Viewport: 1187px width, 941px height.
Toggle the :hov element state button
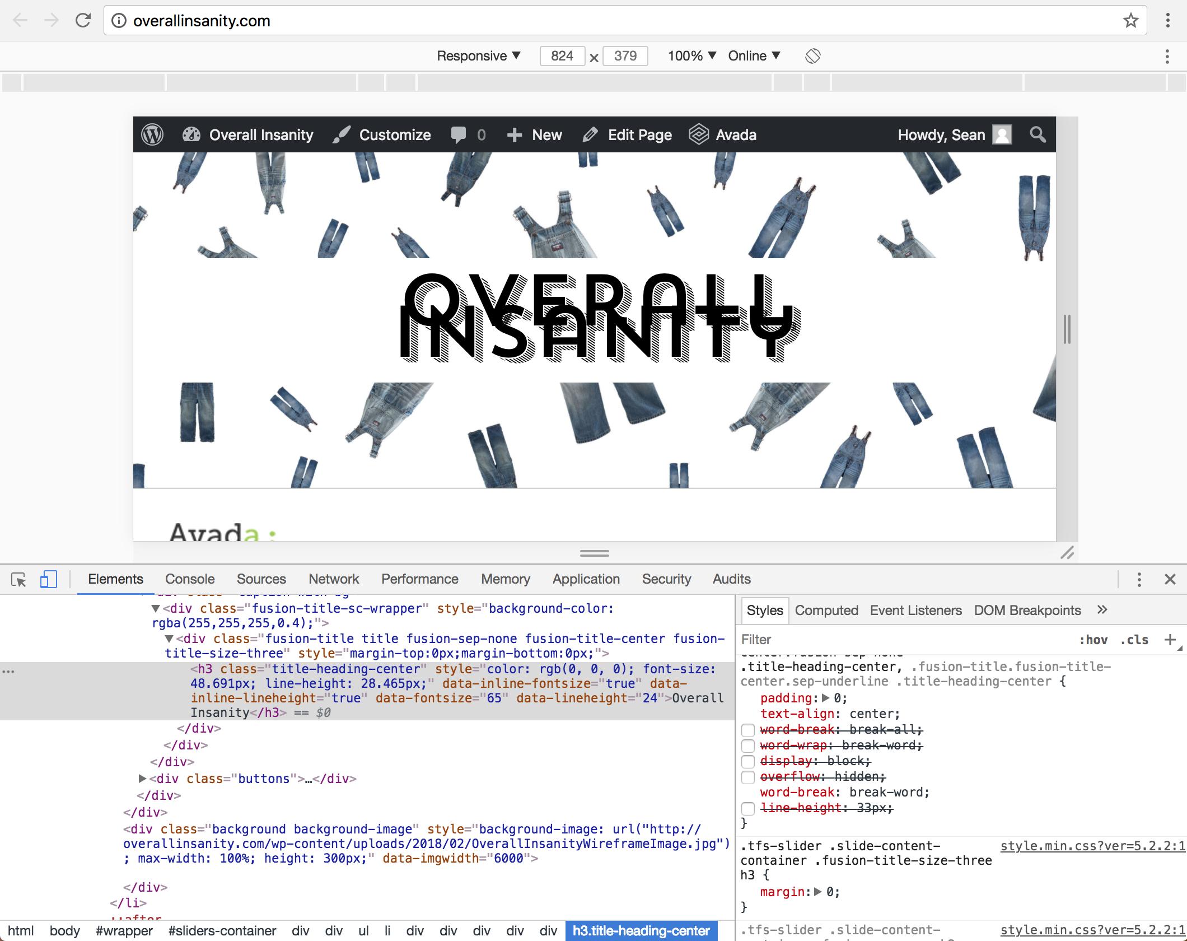(1093, 640)
